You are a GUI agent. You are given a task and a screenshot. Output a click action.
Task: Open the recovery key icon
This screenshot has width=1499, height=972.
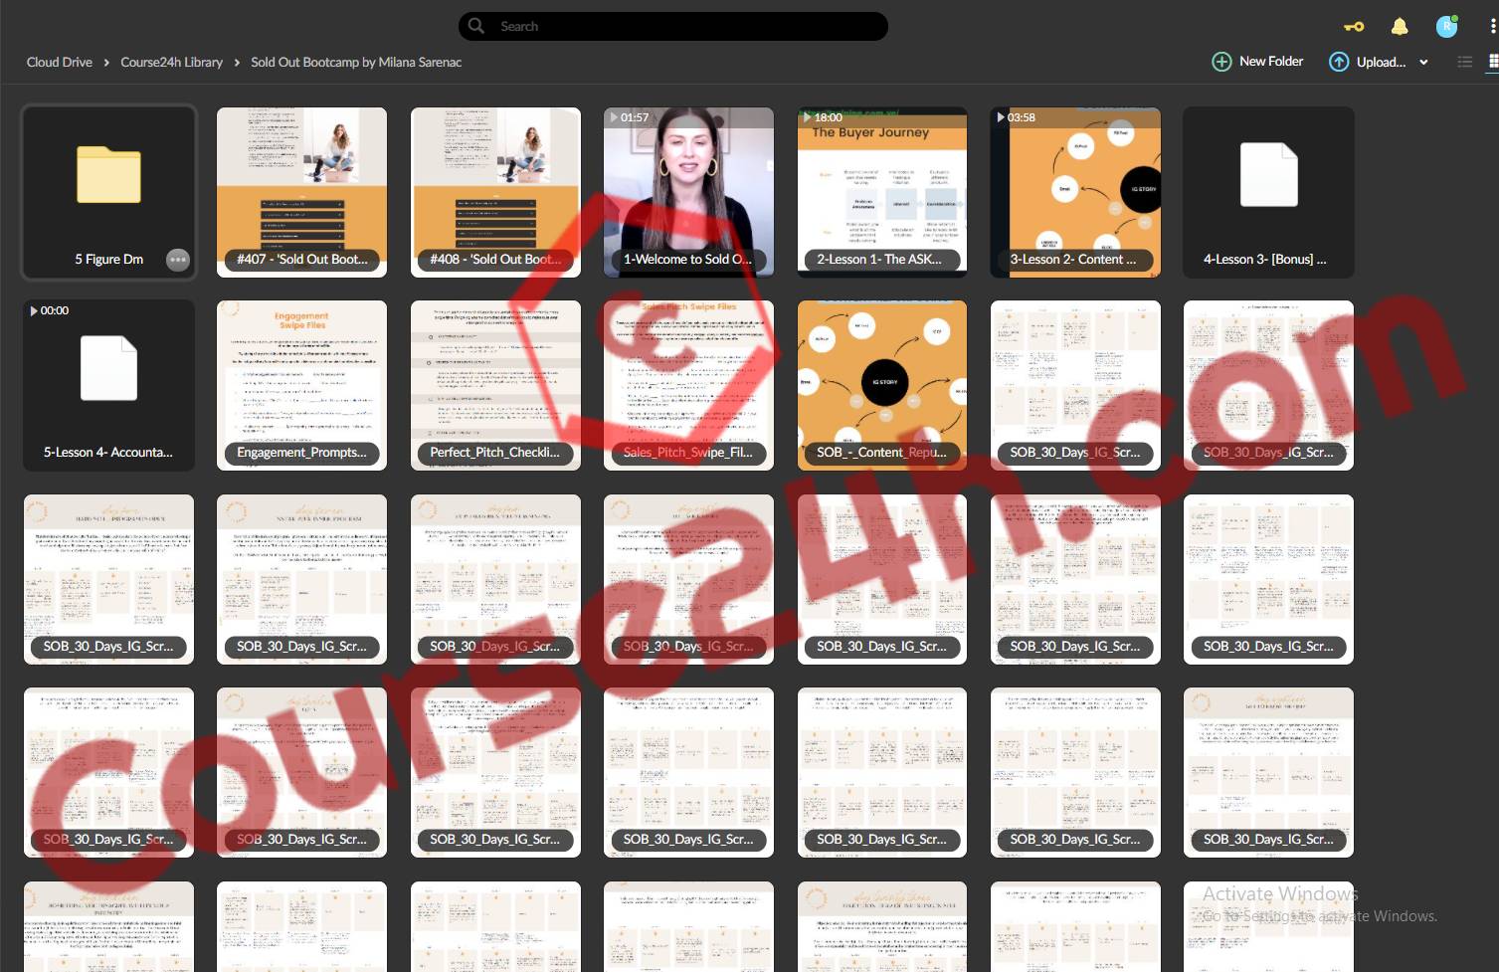coord(1354,27)
